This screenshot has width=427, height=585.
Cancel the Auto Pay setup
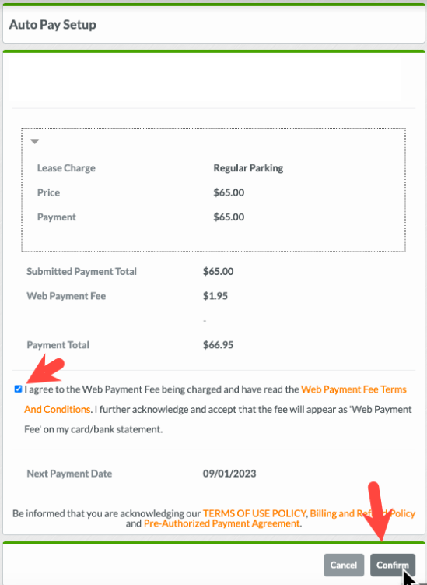point(344,565)
